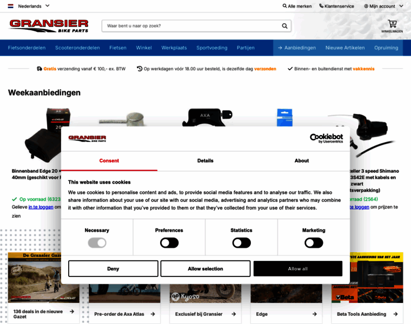Click the 'Binnenband Edge 20' product title
The height and width of the screenshot is (324, 411).
(36, 174)
